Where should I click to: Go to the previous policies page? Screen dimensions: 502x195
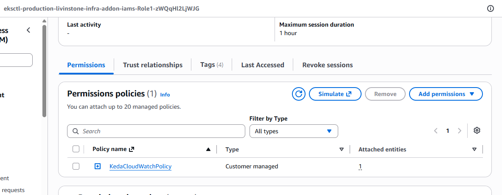[x=436, y=131]
